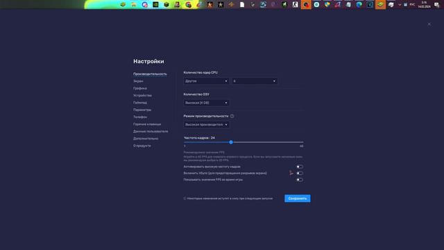Click the РУС language indicator
Viewport: 444px width, 250px height.
coord(412,5)
